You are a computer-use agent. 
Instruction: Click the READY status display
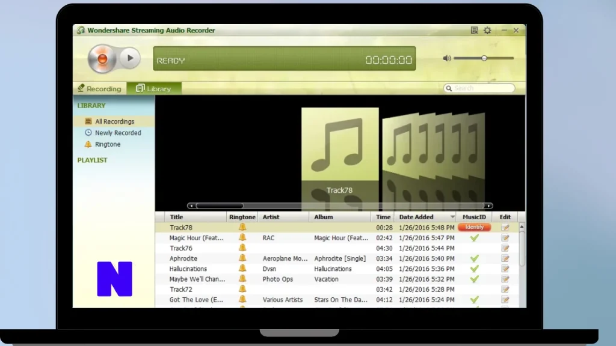[x=170, y=61]
